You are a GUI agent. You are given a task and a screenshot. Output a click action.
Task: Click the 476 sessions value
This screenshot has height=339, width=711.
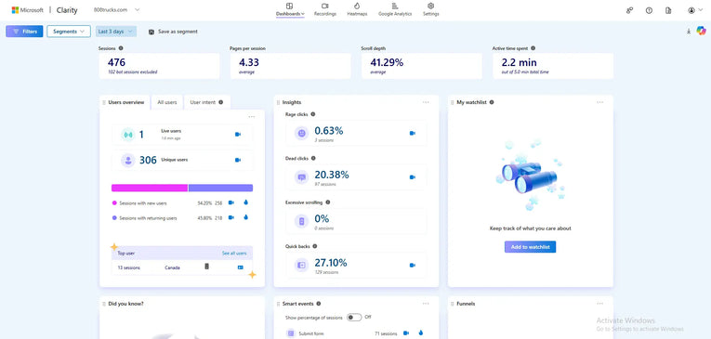coord(116,62)
